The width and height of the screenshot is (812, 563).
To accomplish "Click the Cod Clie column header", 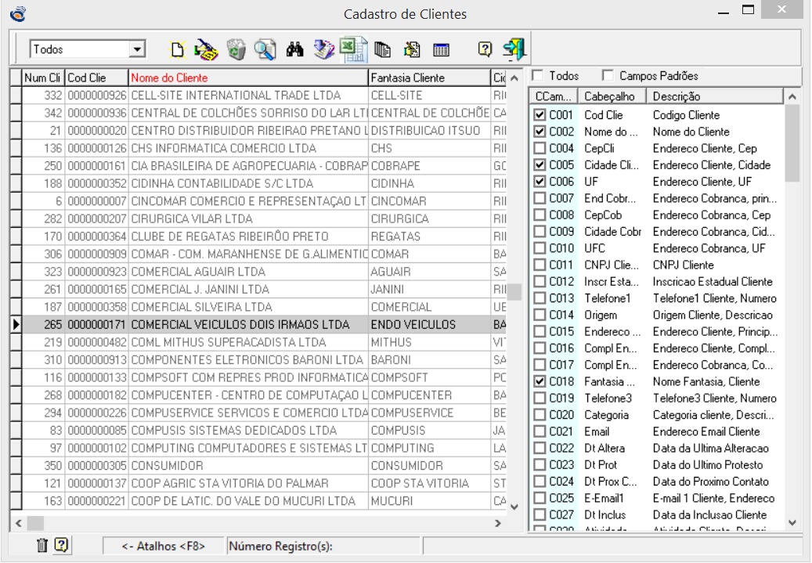I will click(96, 78).
